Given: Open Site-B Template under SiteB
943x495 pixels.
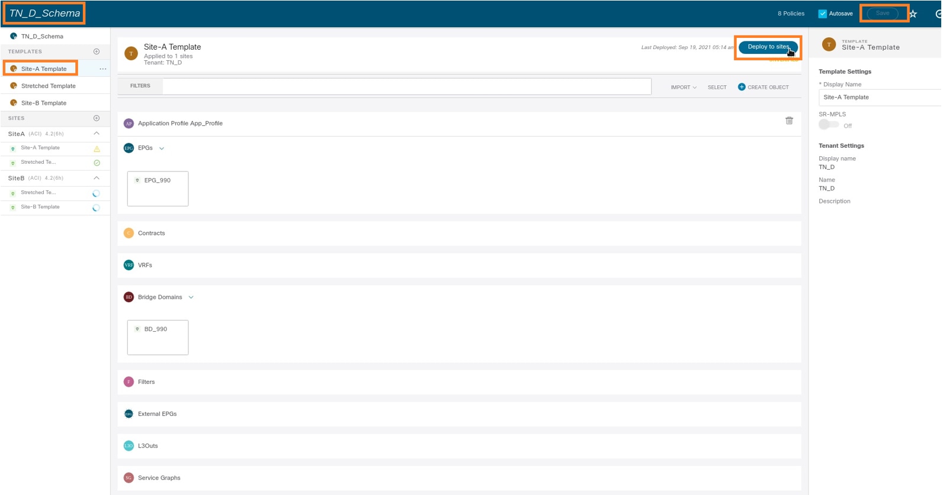Looking at the screenshot, I should pos(40,207).
